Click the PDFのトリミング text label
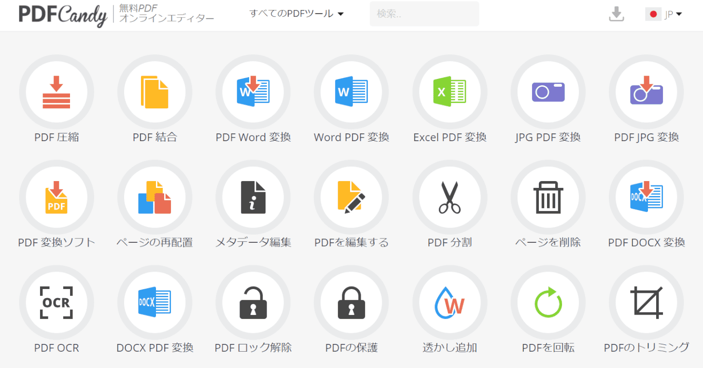The height and width of the screenshot is (368, 703). [647, 347]
